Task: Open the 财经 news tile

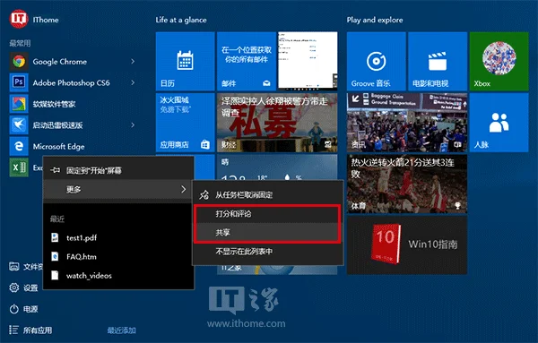Action: 277,123
